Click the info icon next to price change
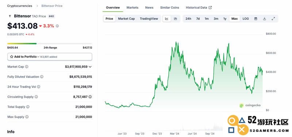The image size is (292, 137). coord(57,26)
